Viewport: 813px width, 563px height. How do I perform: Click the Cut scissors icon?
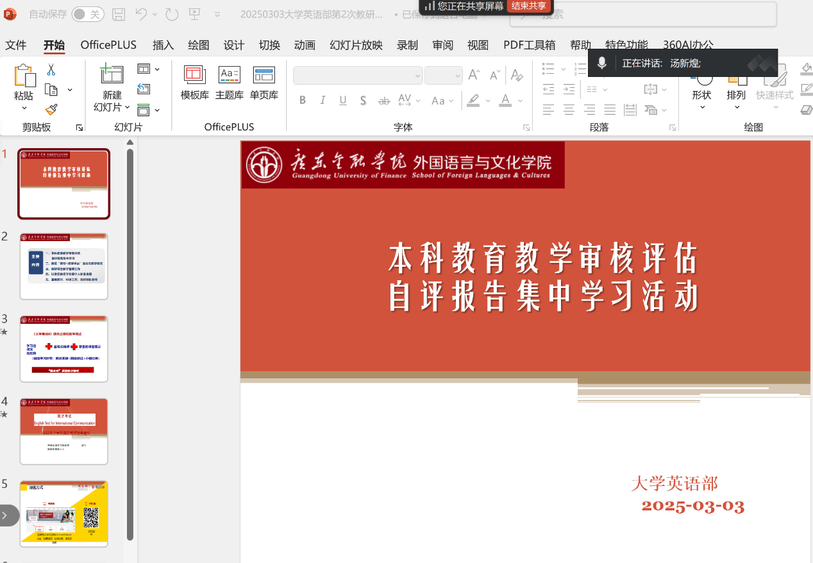[51, 70]
